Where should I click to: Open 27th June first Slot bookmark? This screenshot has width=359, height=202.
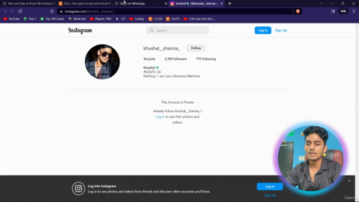point(200,19)
